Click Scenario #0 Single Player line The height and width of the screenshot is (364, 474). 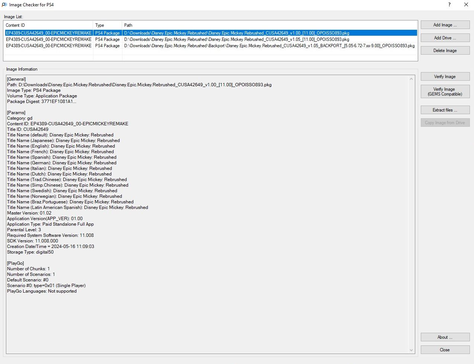(x=47, y=286)
